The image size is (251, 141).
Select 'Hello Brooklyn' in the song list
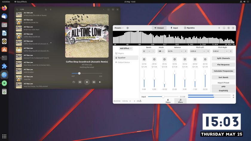(33, 71)
